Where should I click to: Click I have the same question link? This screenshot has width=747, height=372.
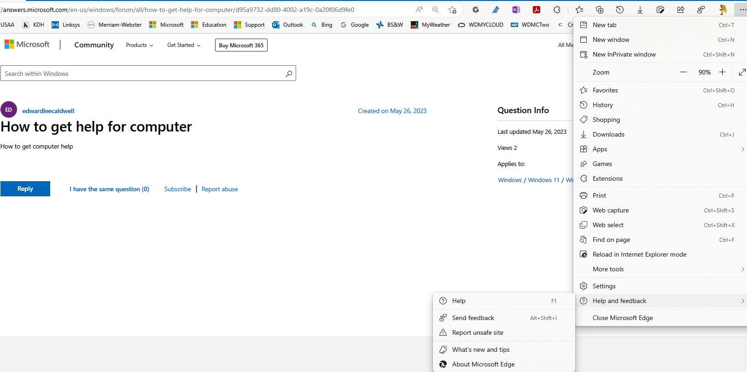[110, 189]
